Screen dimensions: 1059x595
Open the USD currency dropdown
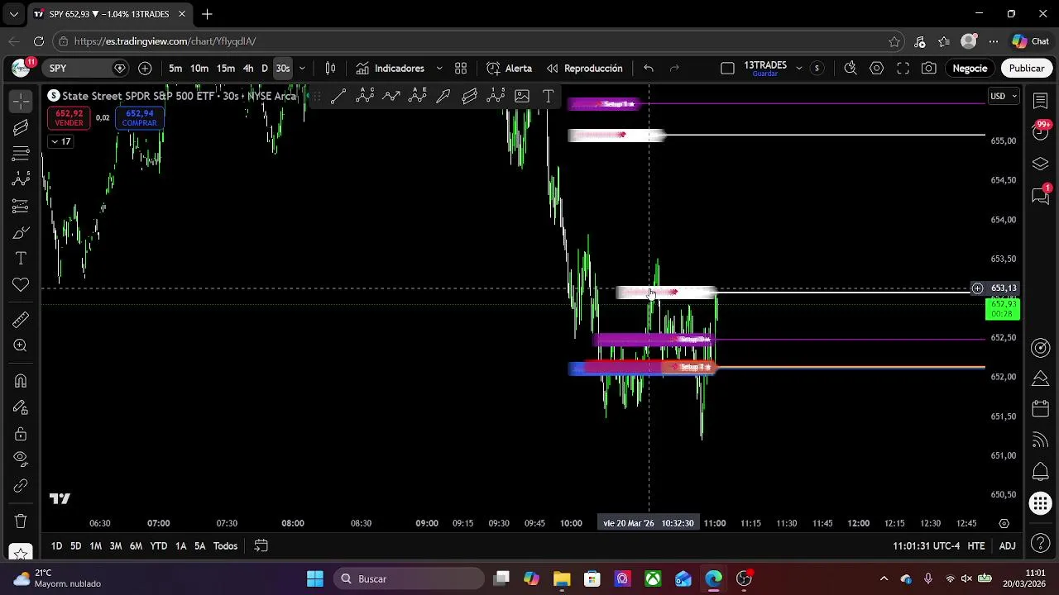[x=1004, y=97]
